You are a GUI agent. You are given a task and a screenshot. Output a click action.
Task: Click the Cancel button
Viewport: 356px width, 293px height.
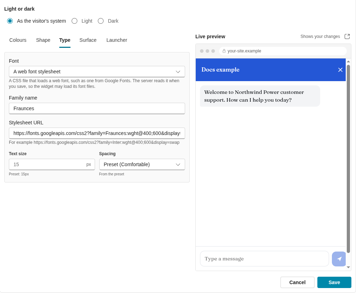click(297, 282)
